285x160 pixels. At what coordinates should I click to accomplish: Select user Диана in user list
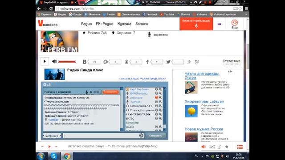(130, 127)
